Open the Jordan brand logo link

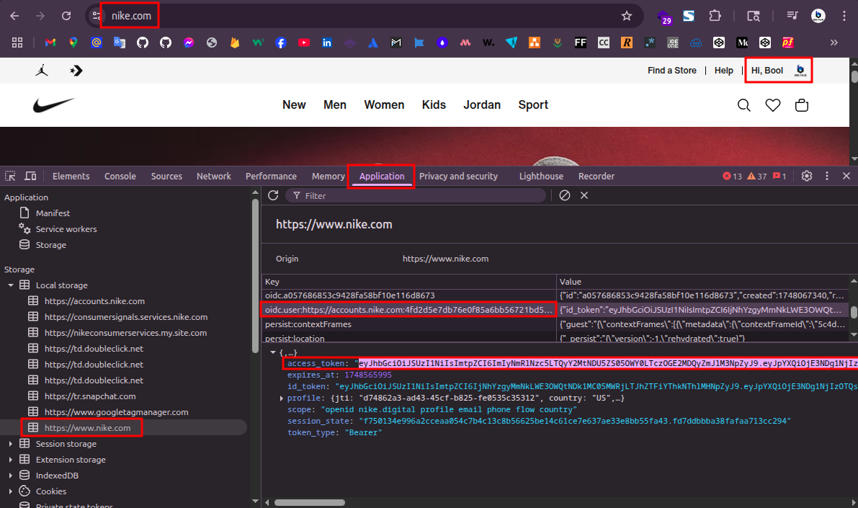click(x=42, y=70)
